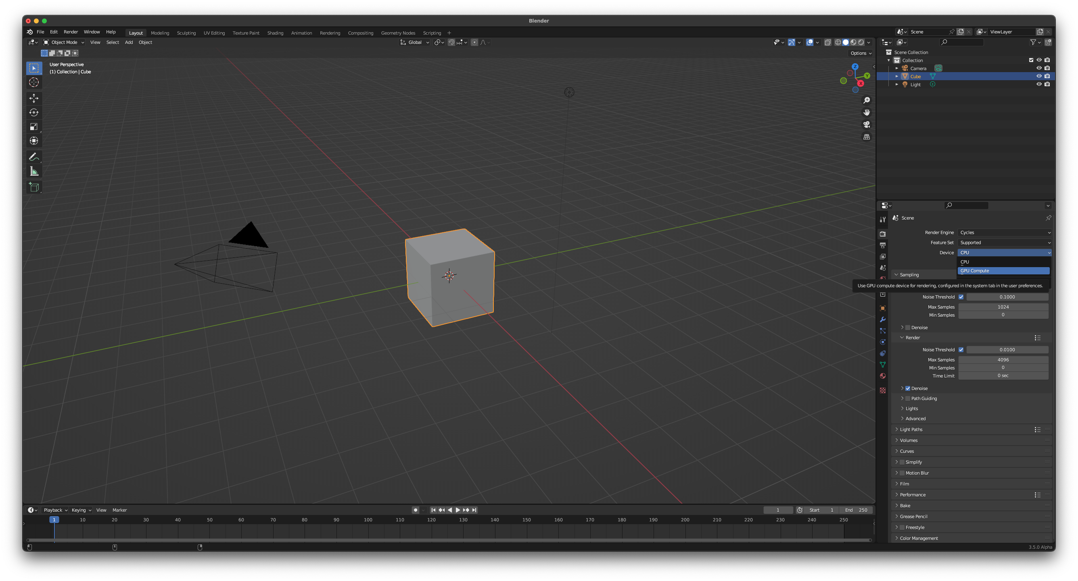Choose GPU Compute from Device list
The height and width of the screenshot is (581, 1078).
(x=1003, y=271)
